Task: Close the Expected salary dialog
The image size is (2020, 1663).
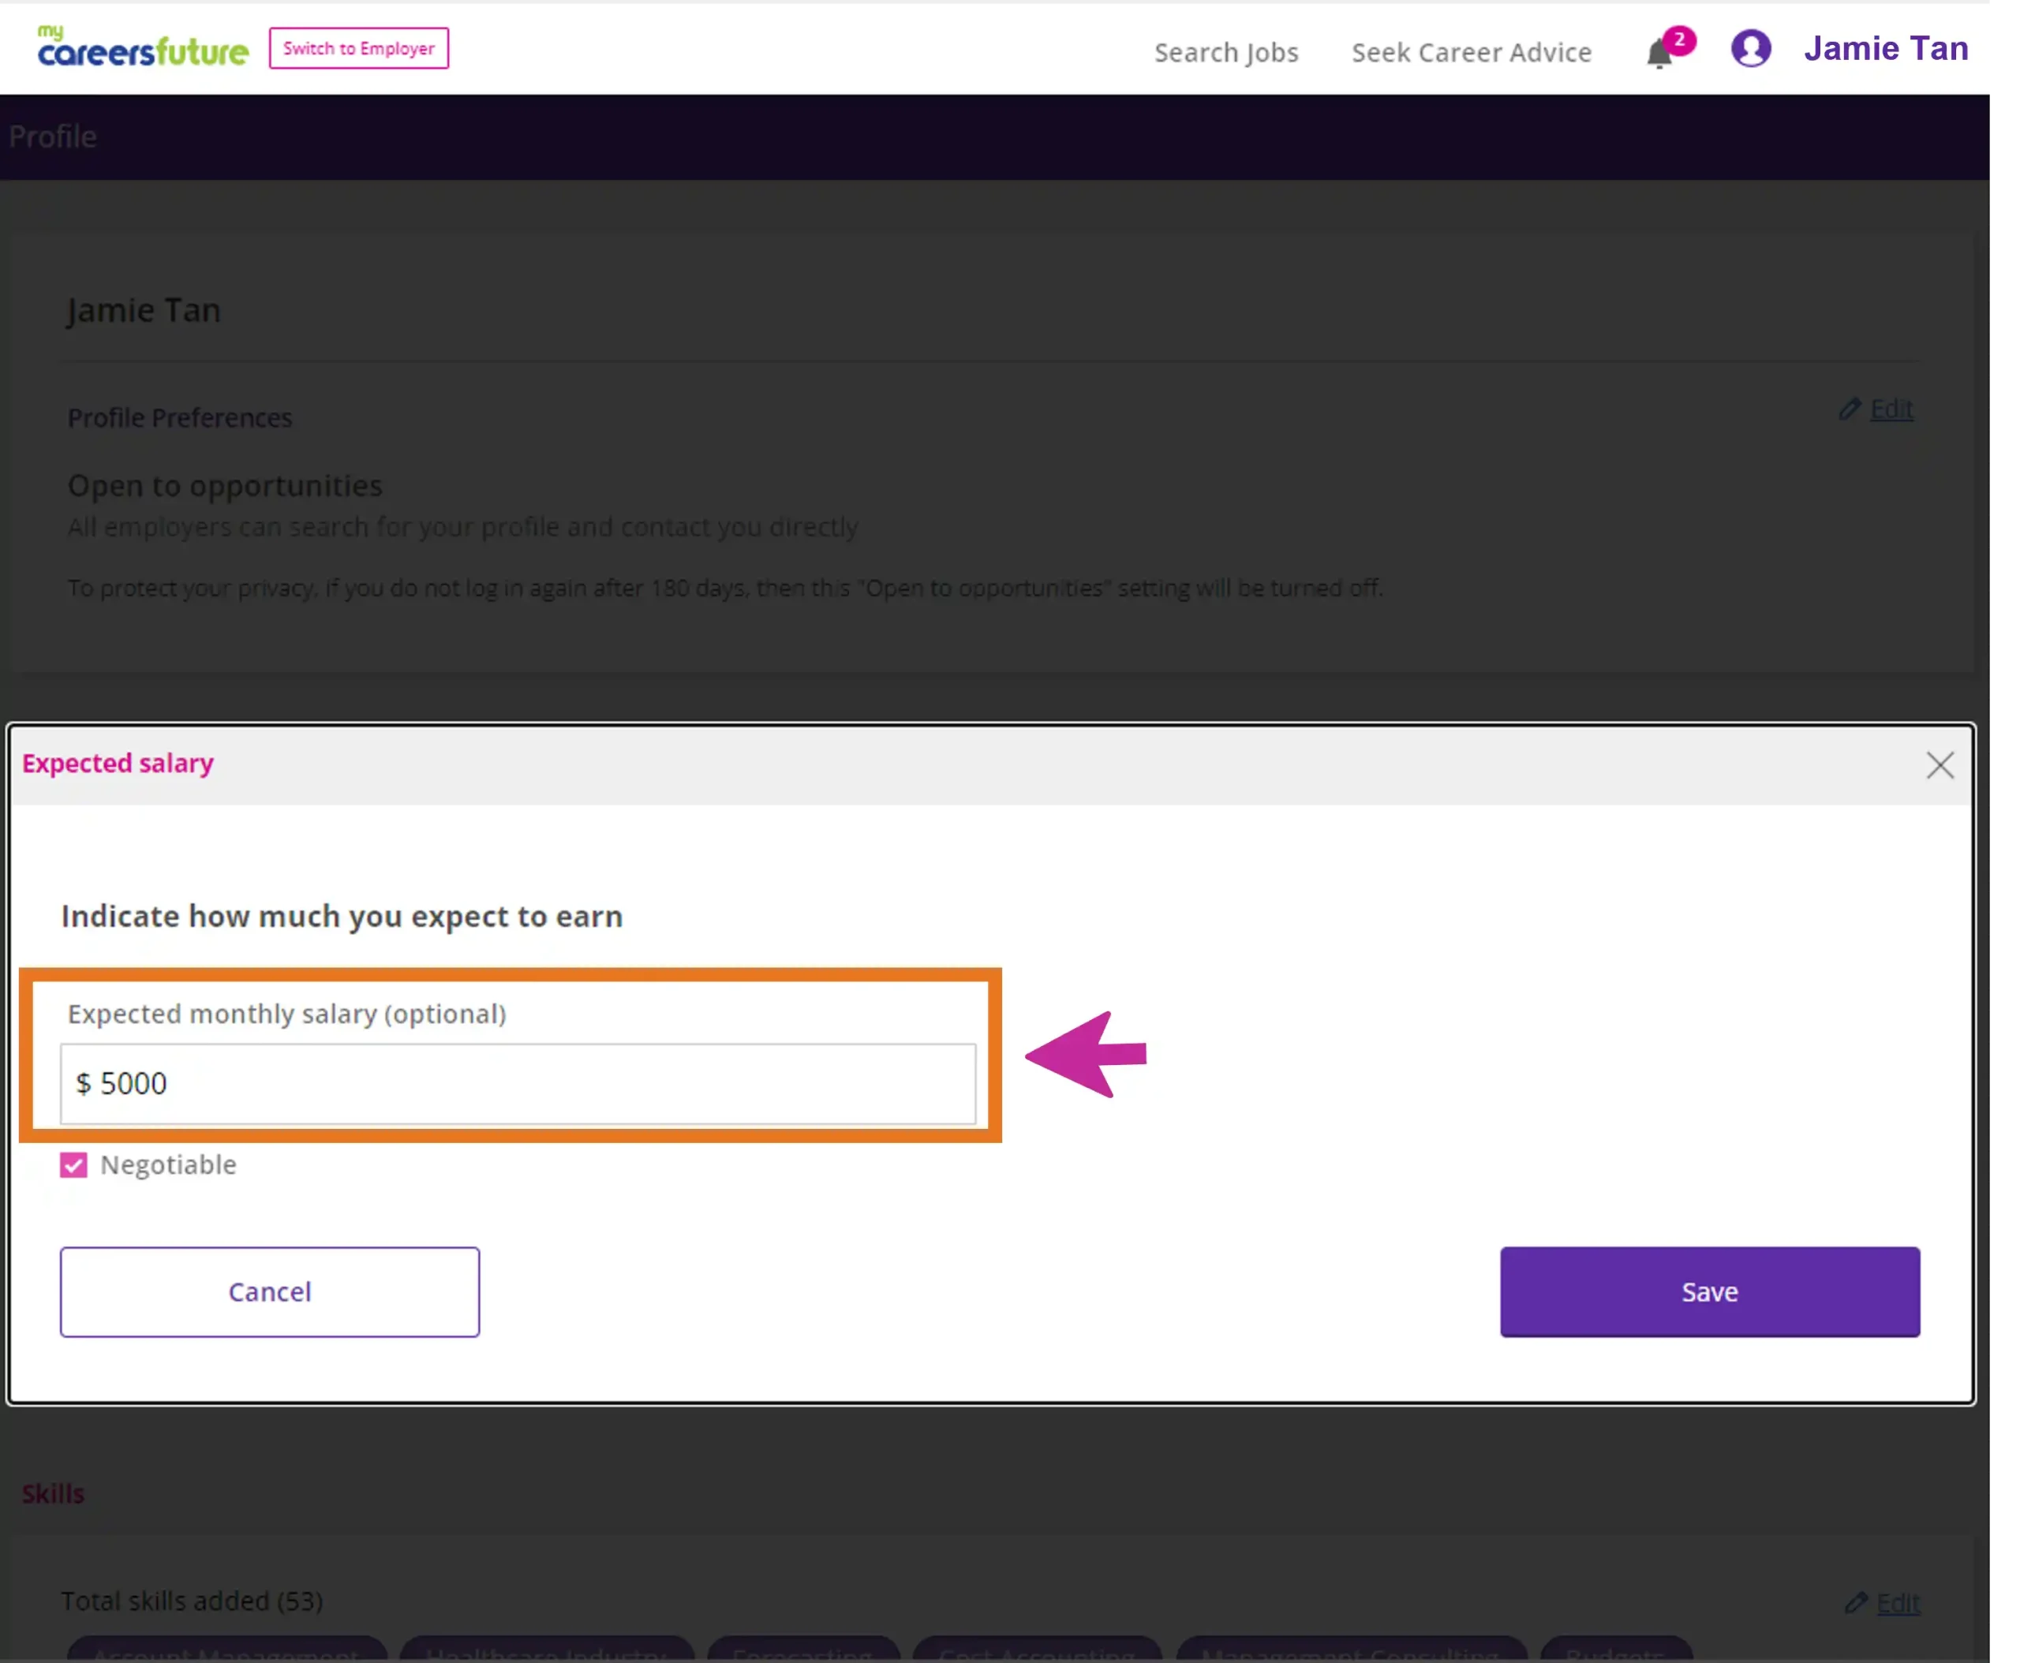Action: tap(1939, 764)
